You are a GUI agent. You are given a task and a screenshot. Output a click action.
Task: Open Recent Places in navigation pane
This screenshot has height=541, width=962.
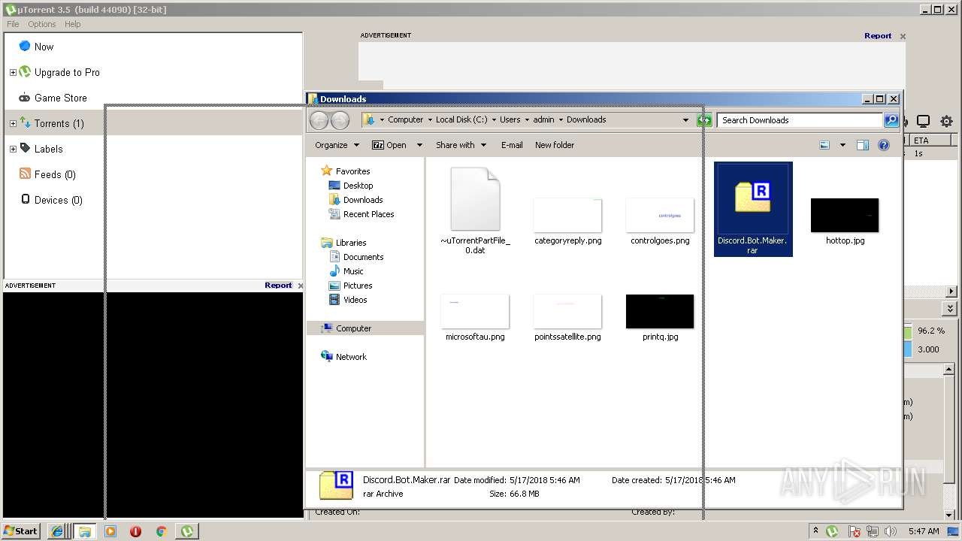click(362, 214)
